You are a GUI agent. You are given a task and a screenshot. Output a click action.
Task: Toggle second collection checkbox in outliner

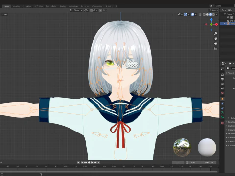coord(228,21)
